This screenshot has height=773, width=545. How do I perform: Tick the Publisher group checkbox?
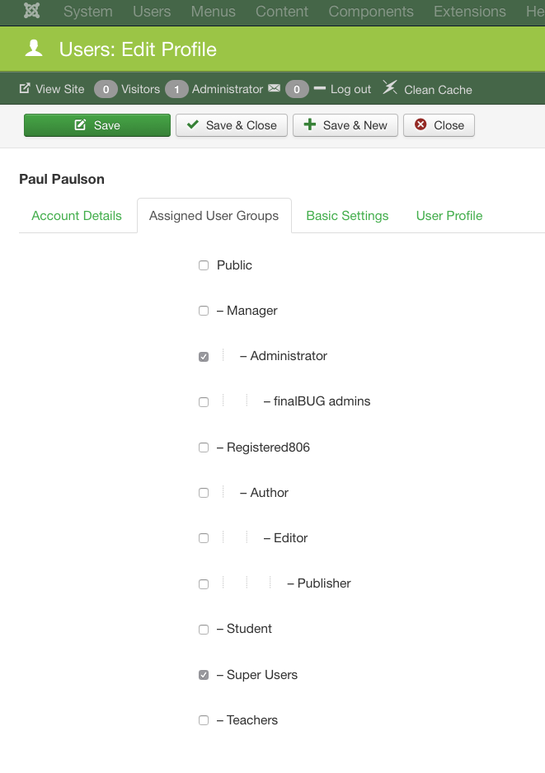point(204,584)
